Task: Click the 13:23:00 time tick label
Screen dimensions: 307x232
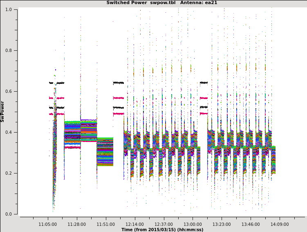Action: tap(222, 224)
